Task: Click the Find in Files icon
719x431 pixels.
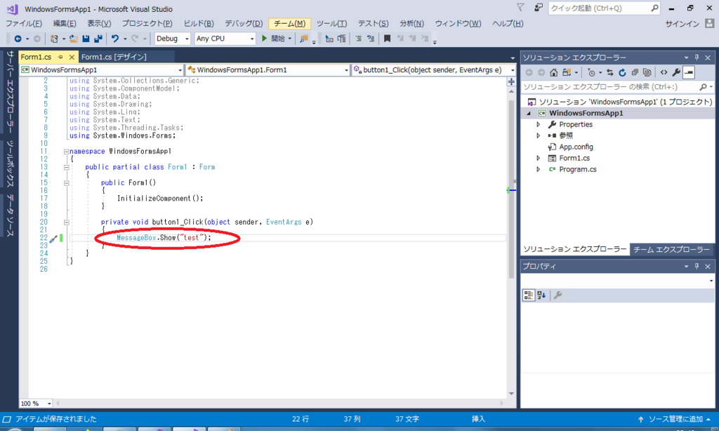Action: pyautogui.click(x=303, y=39)
